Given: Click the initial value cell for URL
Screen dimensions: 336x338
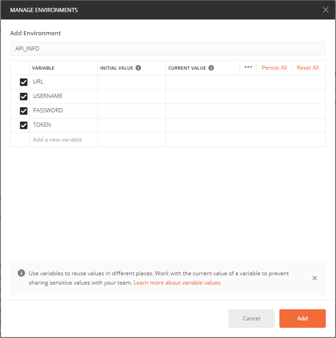Looking at the screenshot, I should click(x=131, y=82).
